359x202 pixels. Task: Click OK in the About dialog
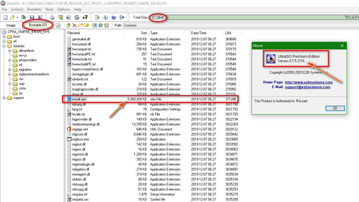point(335,108)
